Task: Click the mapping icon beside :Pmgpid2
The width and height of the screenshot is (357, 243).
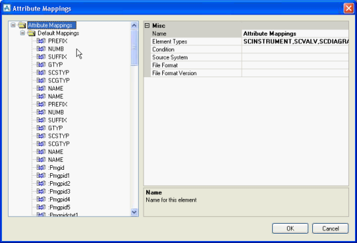Action: (41, 184)
